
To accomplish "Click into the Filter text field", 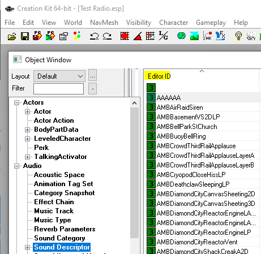I will (x=58, y=89).
